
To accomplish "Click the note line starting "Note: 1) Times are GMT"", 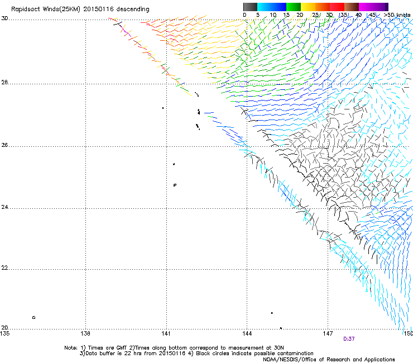I will pos(174,348).
